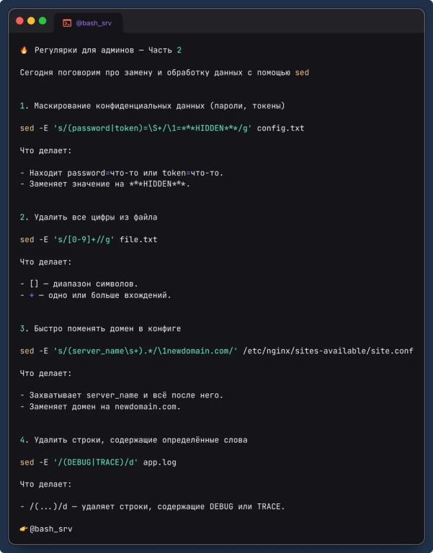The image size is (433, 553).
Task: Click the heading "Быстро поменять домен в конфиге"
Action: [x=107, y=328]
